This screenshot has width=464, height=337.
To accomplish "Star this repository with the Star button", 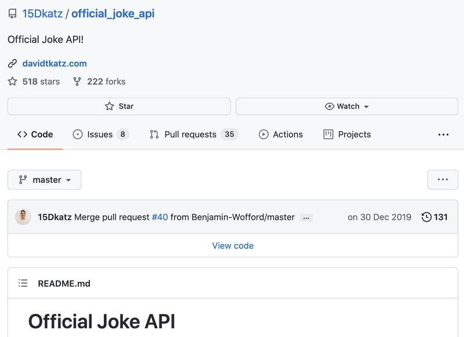I will (x=119, y=106).
